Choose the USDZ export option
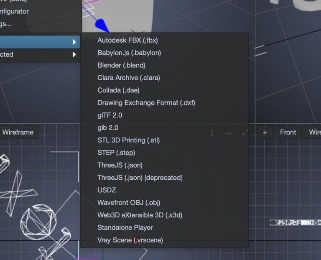The width and height of the screenshot is (321, 260). pyautogui.click(x=107, y=190)
